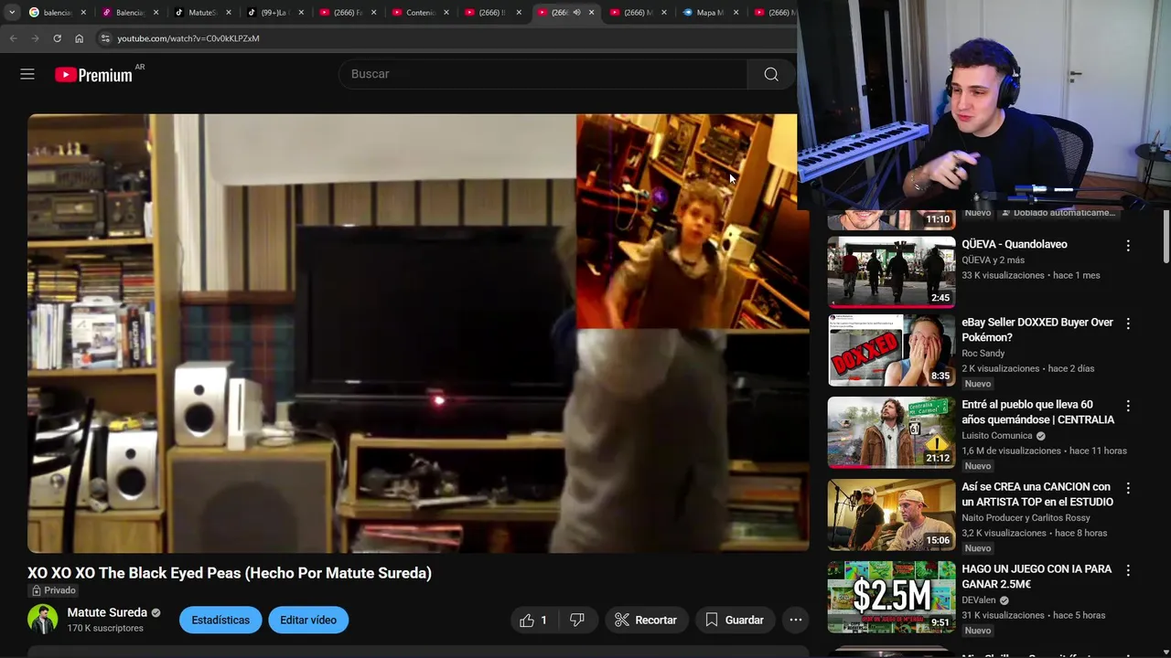Screen dimensions: 1171x658
Task: Switch to the '(99+)La' TikTok tab
Action: click(x=274, y=13)
